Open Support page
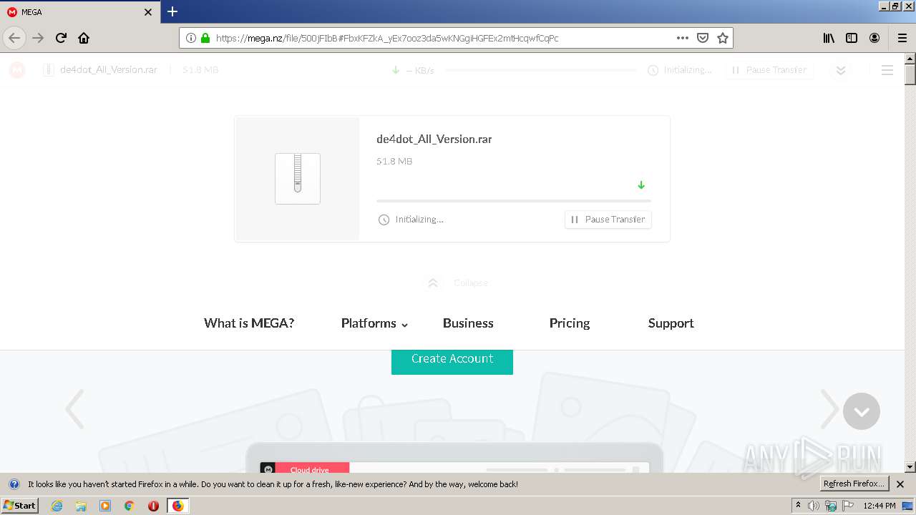This screenshot has width=916, height=515. coord(671,323)
